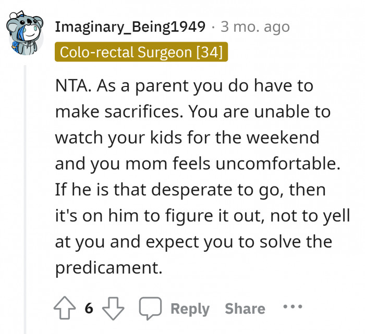Click the Colo-rectal Surgeon flair badge
This screenshot has height=334, width=365.
141,53
